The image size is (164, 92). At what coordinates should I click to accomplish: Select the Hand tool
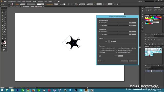[3, 38]
